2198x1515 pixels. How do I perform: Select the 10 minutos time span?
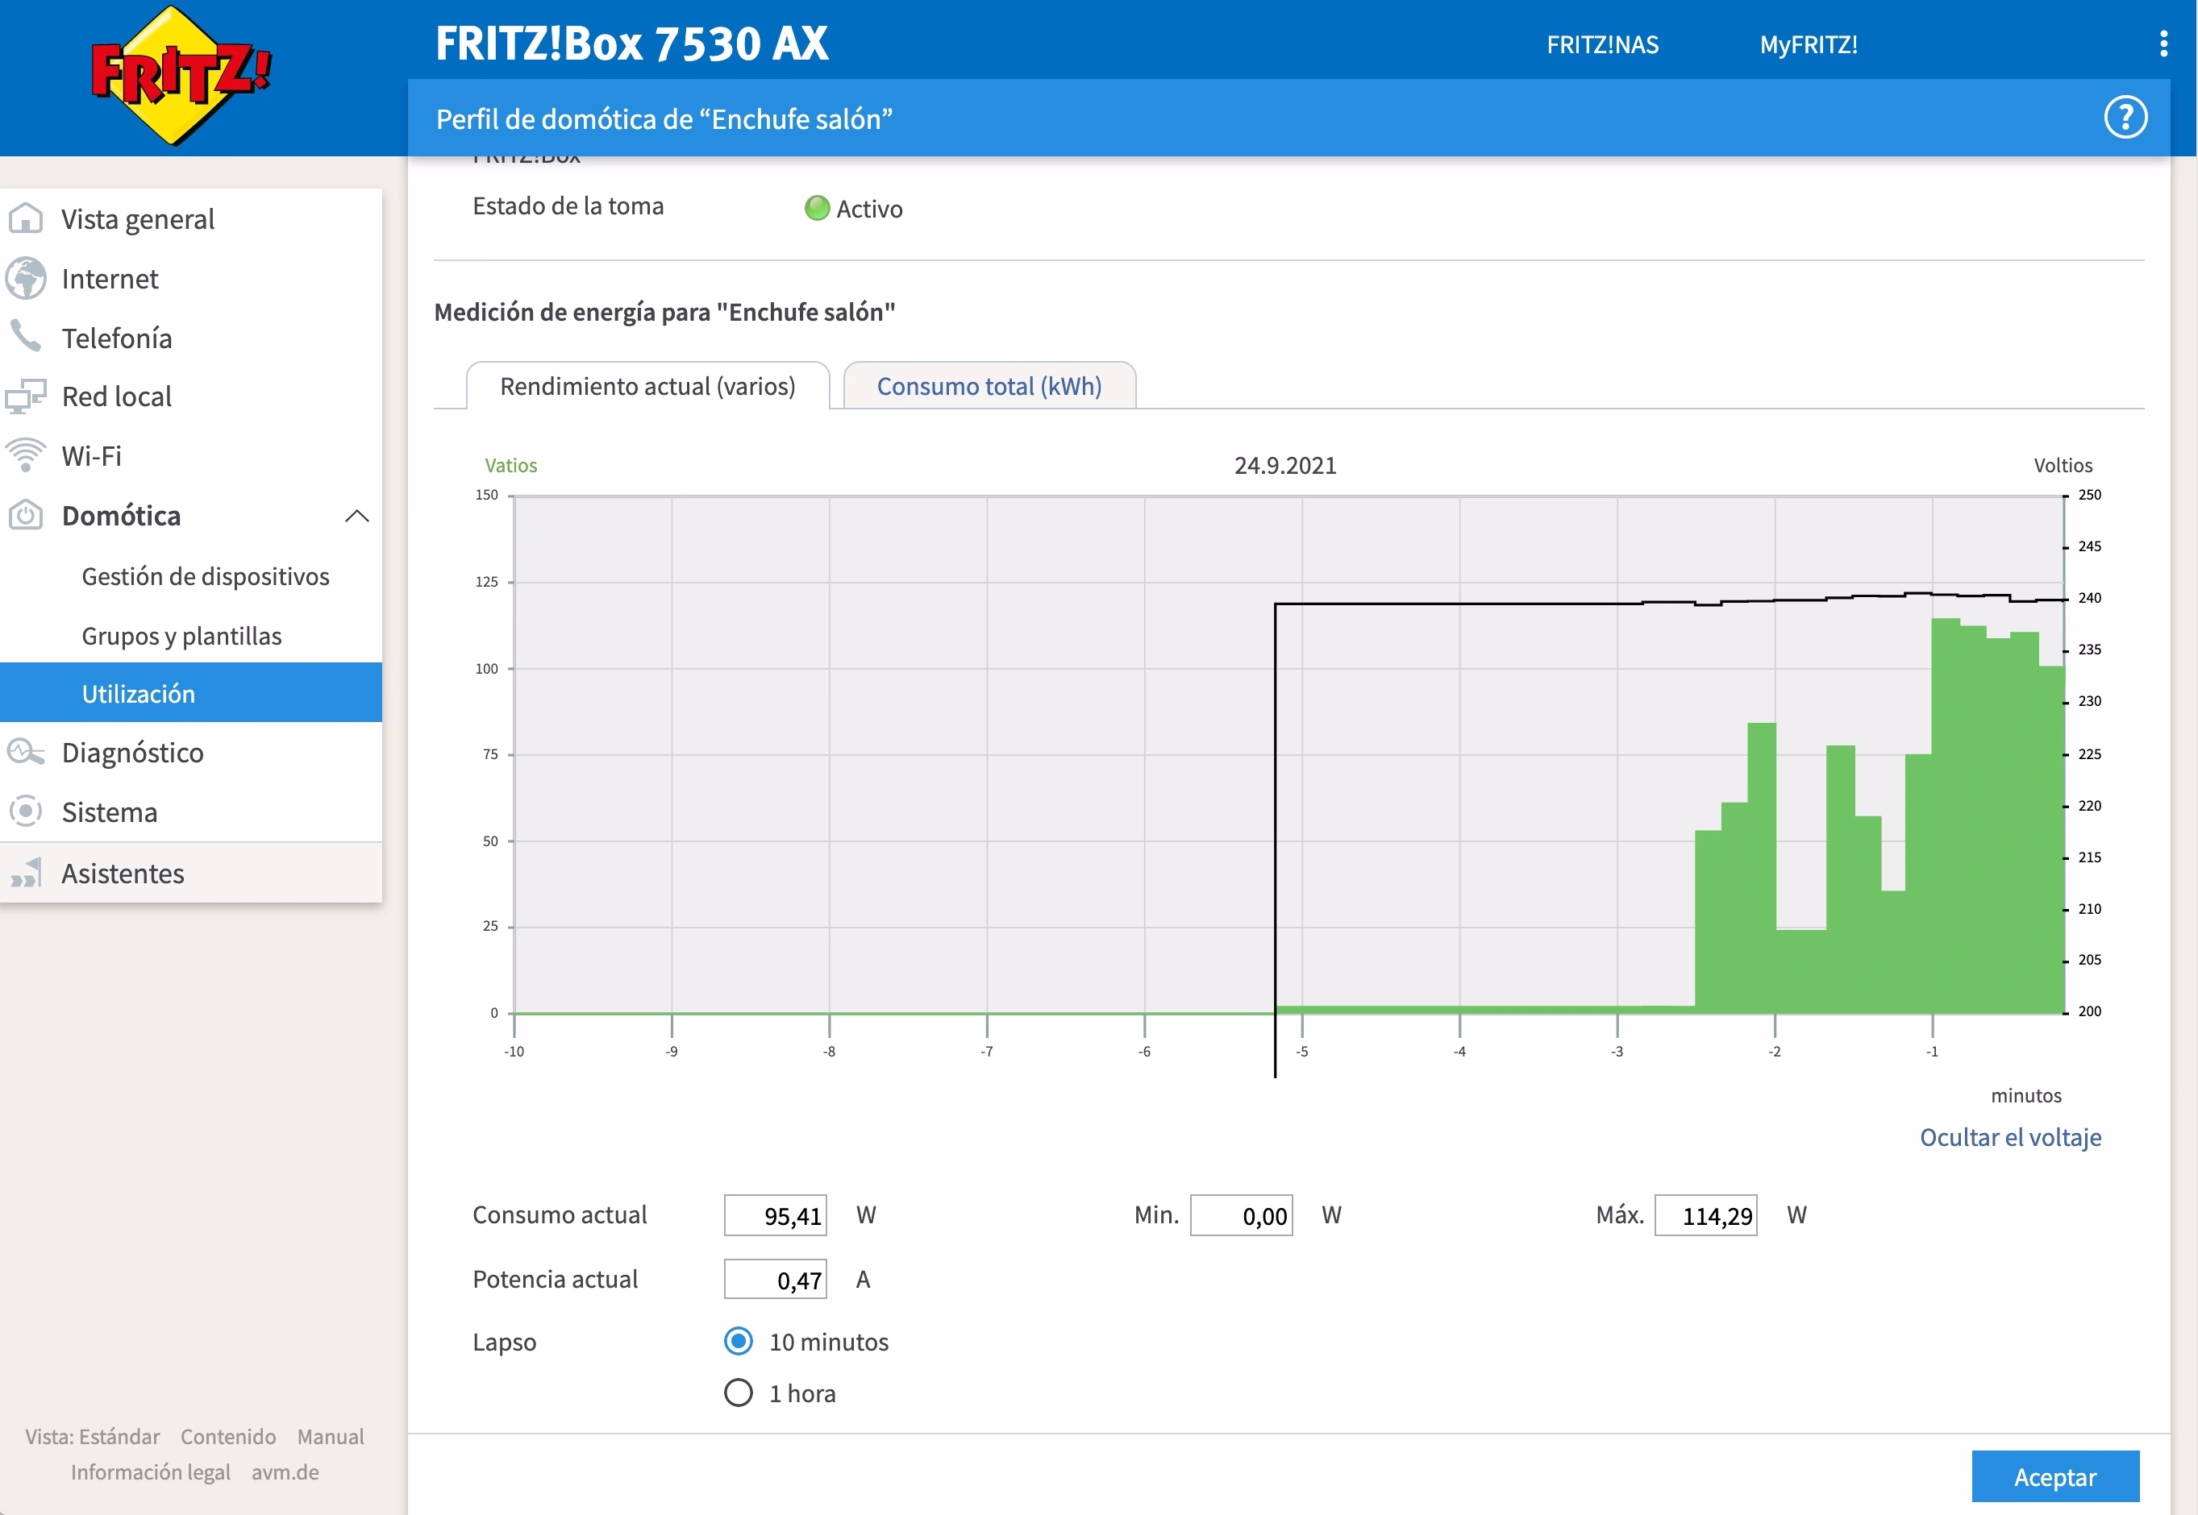(x=738, y=1341)
